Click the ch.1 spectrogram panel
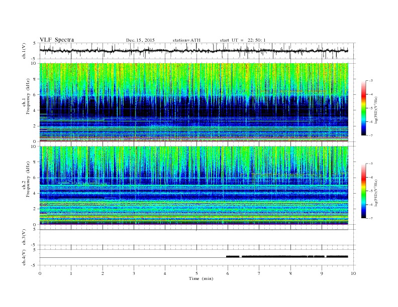Viewport: 398px width, 307px height. [x=194, y=102]
